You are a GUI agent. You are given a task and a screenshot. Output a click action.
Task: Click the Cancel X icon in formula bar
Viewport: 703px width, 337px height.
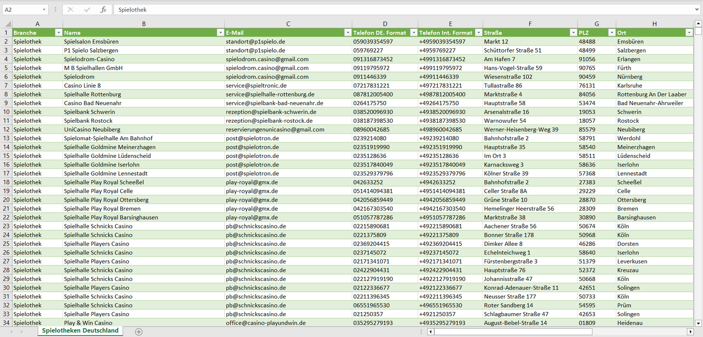coord(71,10)
